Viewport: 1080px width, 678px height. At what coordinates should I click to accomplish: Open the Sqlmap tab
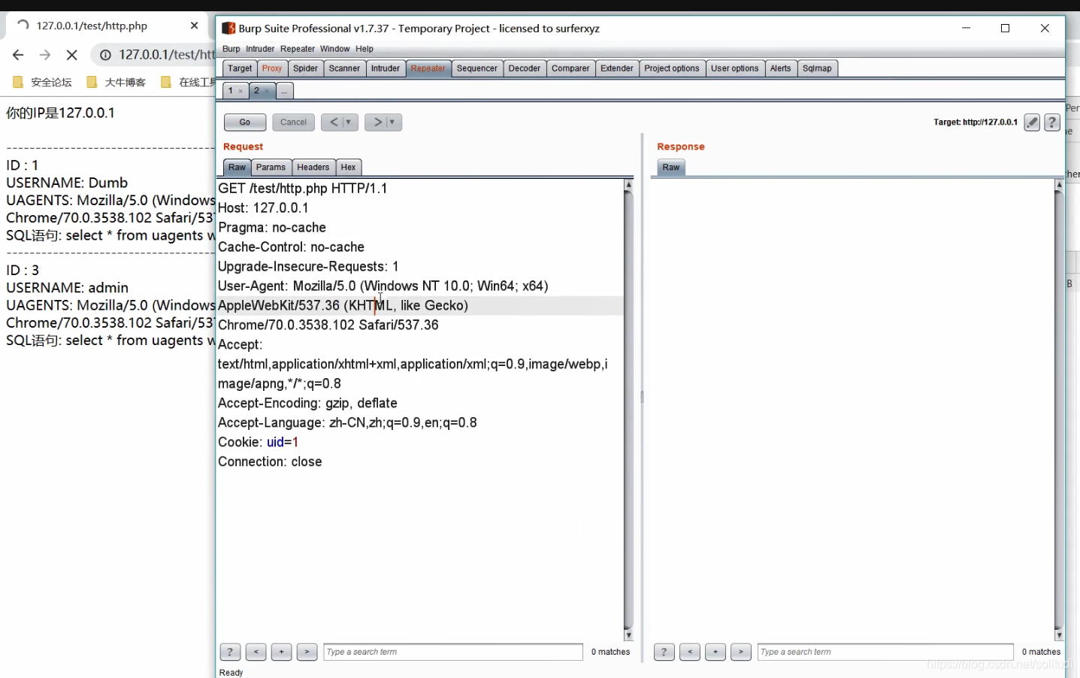pyautogui.click(x=817, y=68)
